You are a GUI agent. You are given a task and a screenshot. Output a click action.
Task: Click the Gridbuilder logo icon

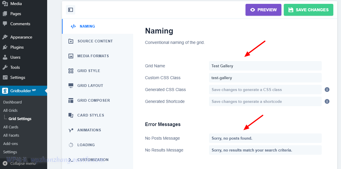coord(5,91)
